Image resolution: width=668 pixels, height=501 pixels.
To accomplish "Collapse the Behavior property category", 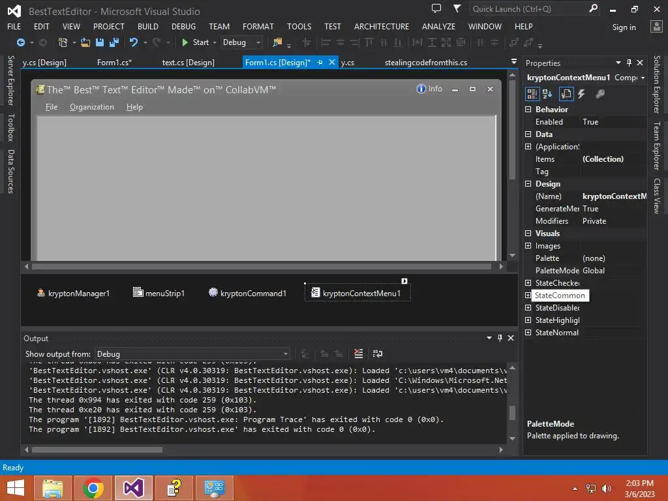I will tap(528, 110).
